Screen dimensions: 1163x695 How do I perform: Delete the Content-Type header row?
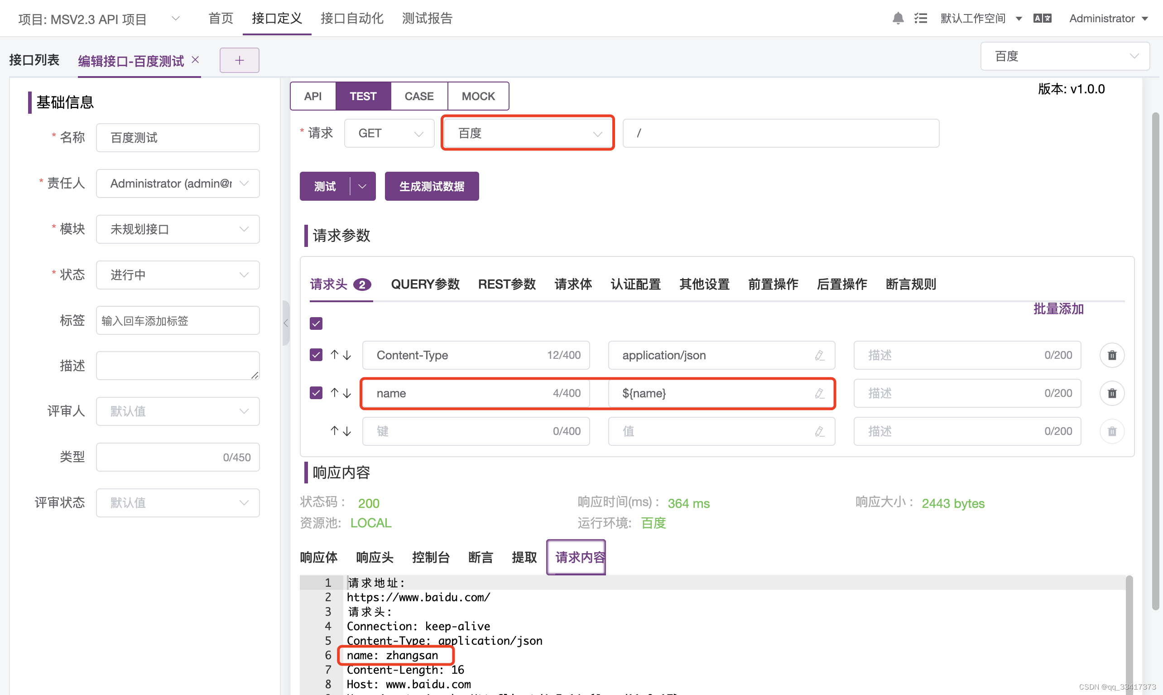[x=1111, y=355]
